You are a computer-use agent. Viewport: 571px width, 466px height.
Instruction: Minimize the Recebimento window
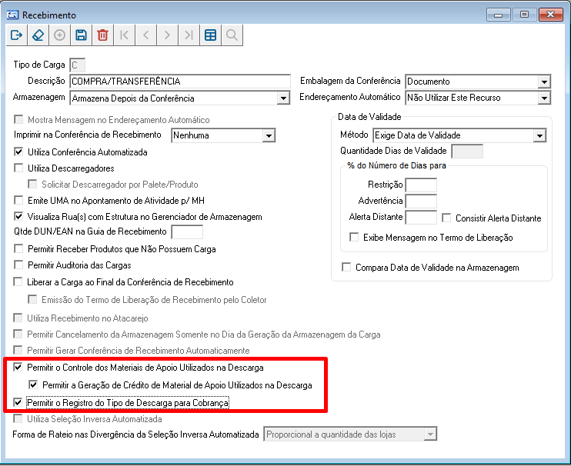499,15
